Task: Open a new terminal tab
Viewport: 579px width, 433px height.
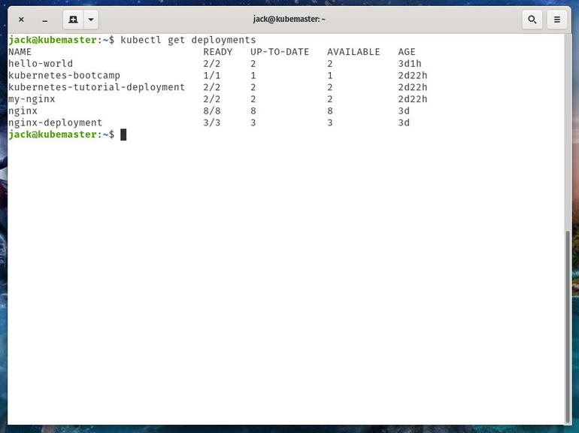Action: (73, 20)
